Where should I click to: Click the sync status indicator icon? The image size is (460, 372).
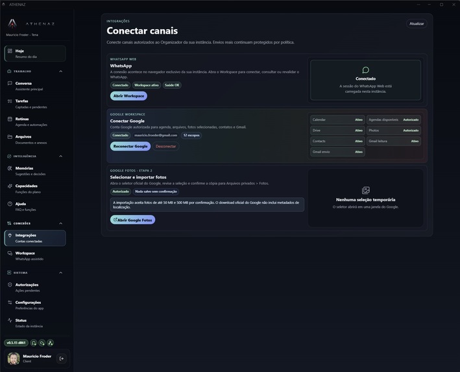[x=42, y=343]
